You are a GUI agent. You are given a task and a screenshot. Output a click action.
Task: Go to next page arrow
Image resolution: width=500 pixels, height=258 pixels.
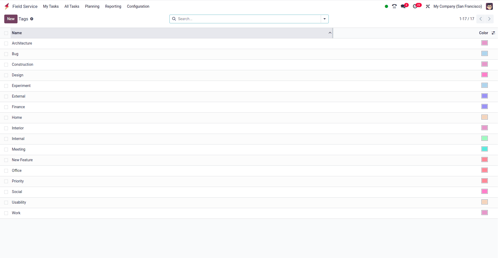(x=489, y=19)
